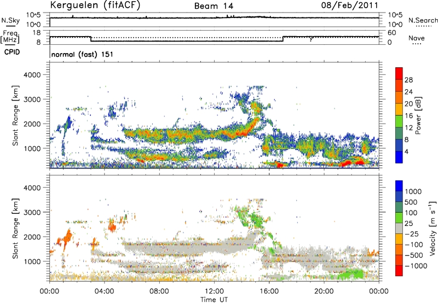This screenshot has width=438, height=303.
Task: Click the "3000" tick of the power panel
Action: (x=32, y=100)
